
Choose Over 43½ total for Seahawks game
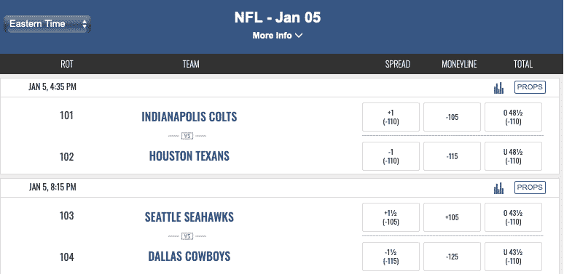click(513, 217)
